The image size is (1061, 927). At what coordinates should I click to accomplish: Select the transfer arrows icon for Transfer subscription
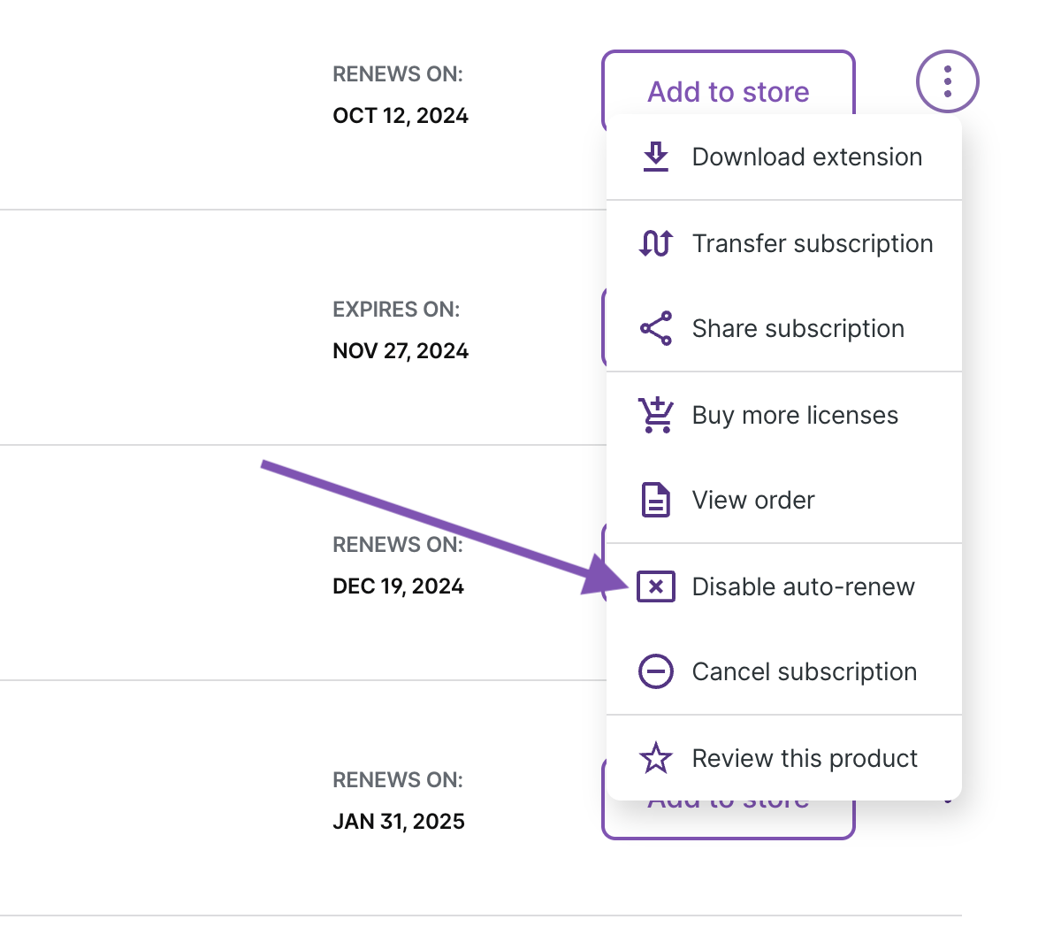tap(655, 243)
